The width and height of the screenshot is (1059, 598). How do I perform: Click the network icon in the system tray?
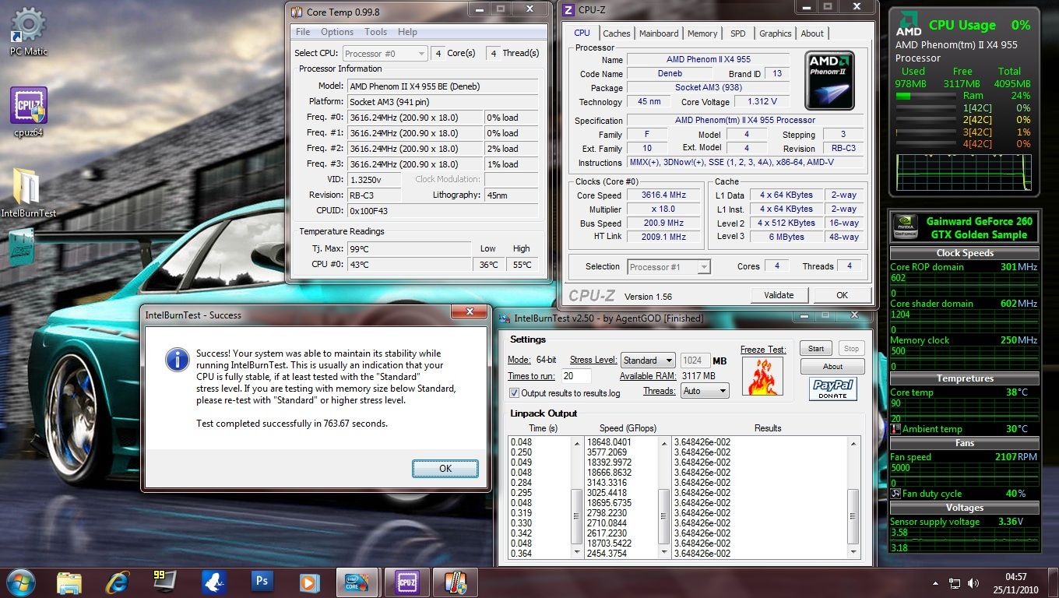click(x=955, y=582)
